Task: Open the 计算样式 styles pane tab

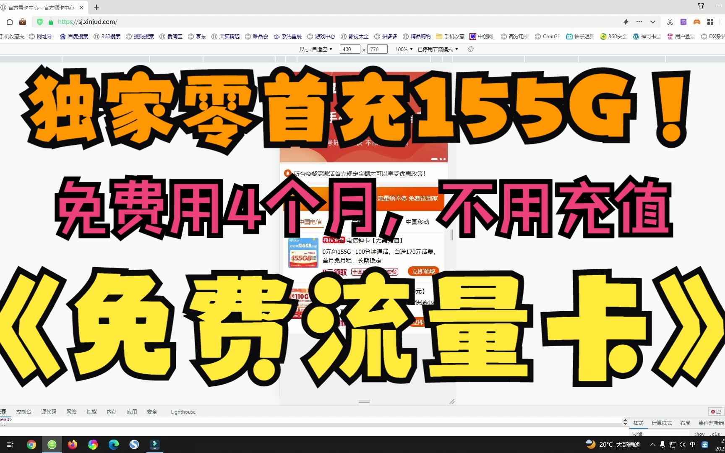Action: pyautogui.click(x=662, y=423)
